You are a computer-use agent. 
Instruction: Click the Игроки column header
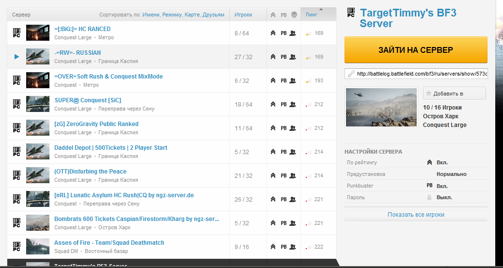[243, 15]
